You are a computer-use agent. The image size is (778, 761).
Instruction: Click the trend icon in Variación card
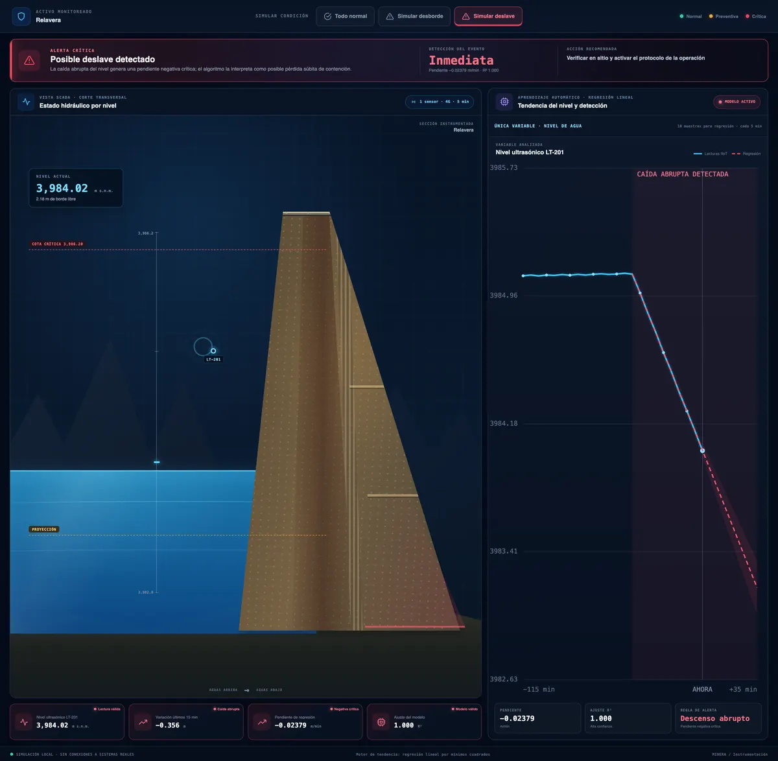[143, 722]
